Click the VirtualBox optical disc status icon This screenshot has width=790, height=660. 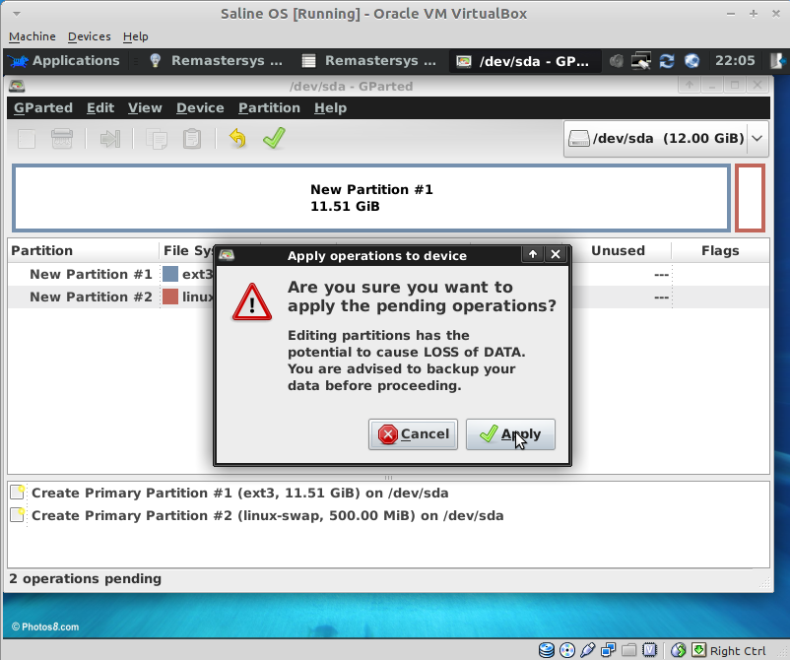click(x=566, y=650)
